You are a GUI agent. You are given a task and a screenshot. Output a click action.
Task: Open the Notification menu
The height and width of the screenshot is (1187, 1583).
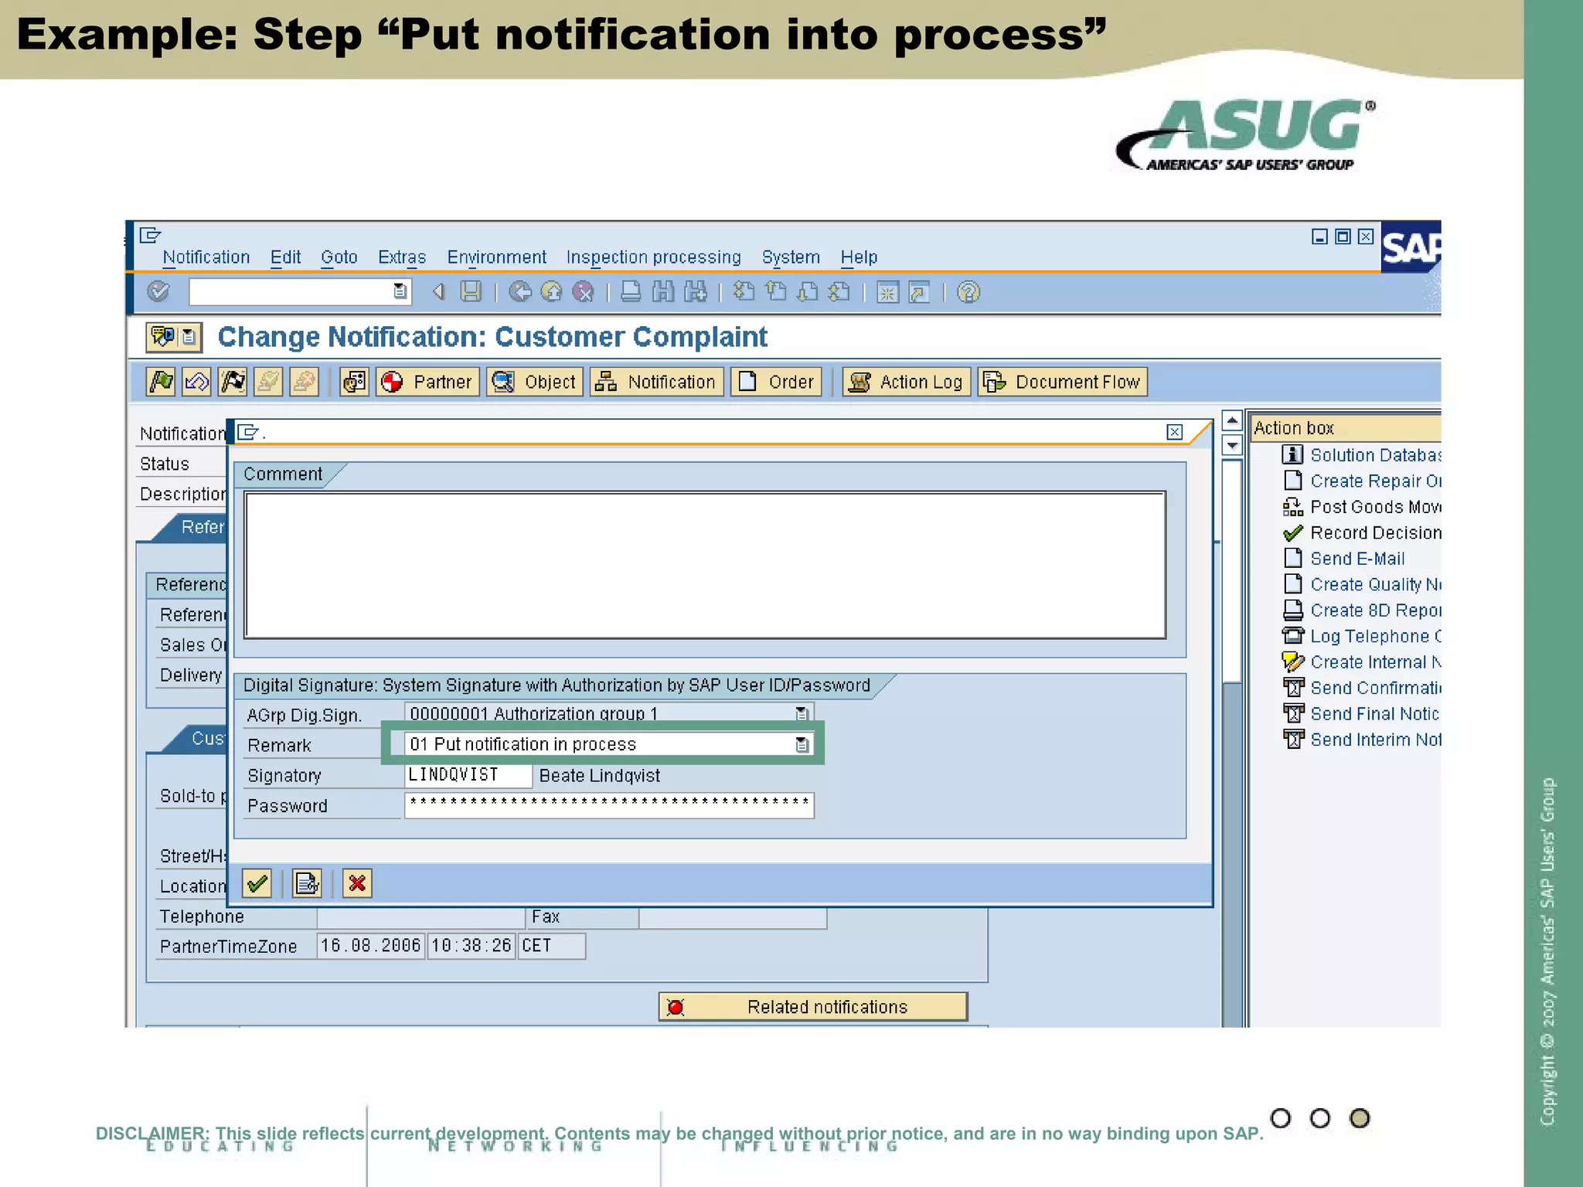[x=206, y=257]
